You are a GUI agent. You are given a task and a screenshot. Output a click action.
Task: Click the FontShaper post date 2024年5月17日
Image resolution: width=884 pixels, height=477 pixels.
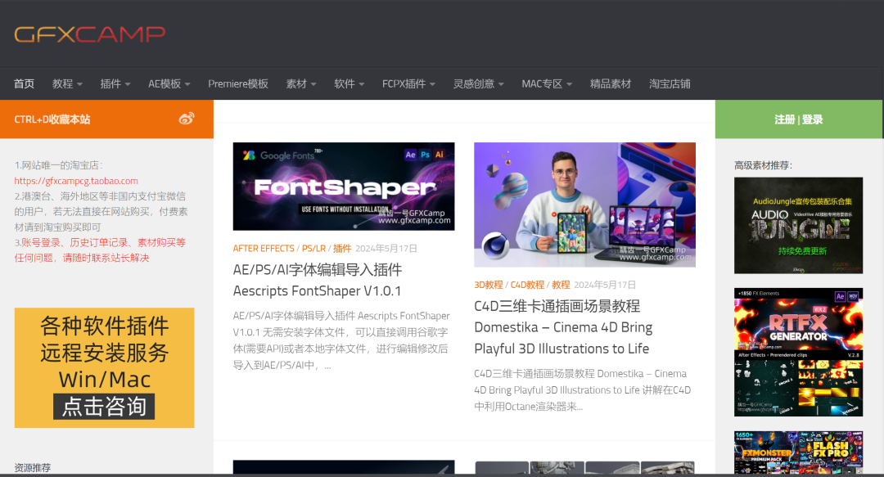(386, 248)
